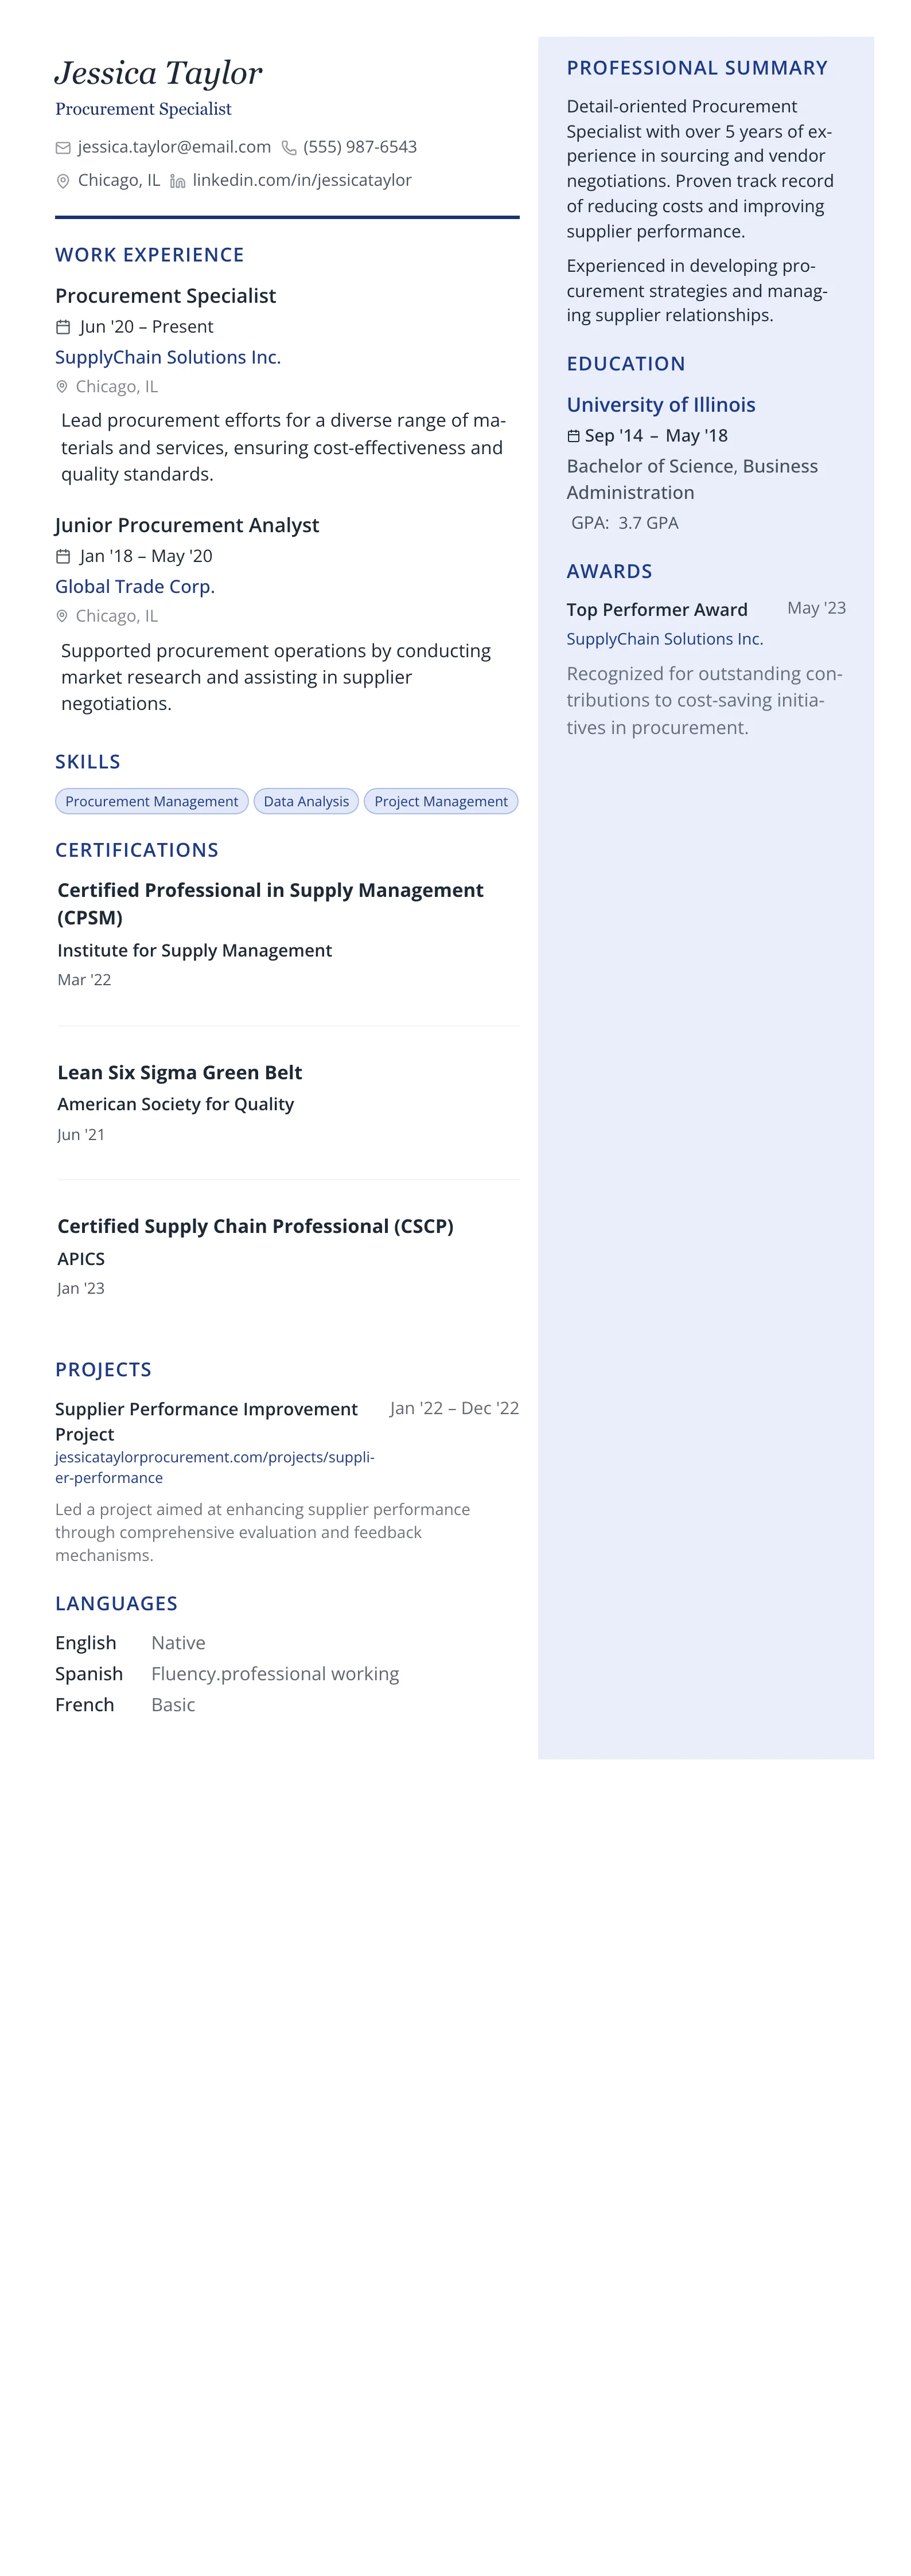
Task: Select the Data Analysis skill tag
Action: pos(306,801)
